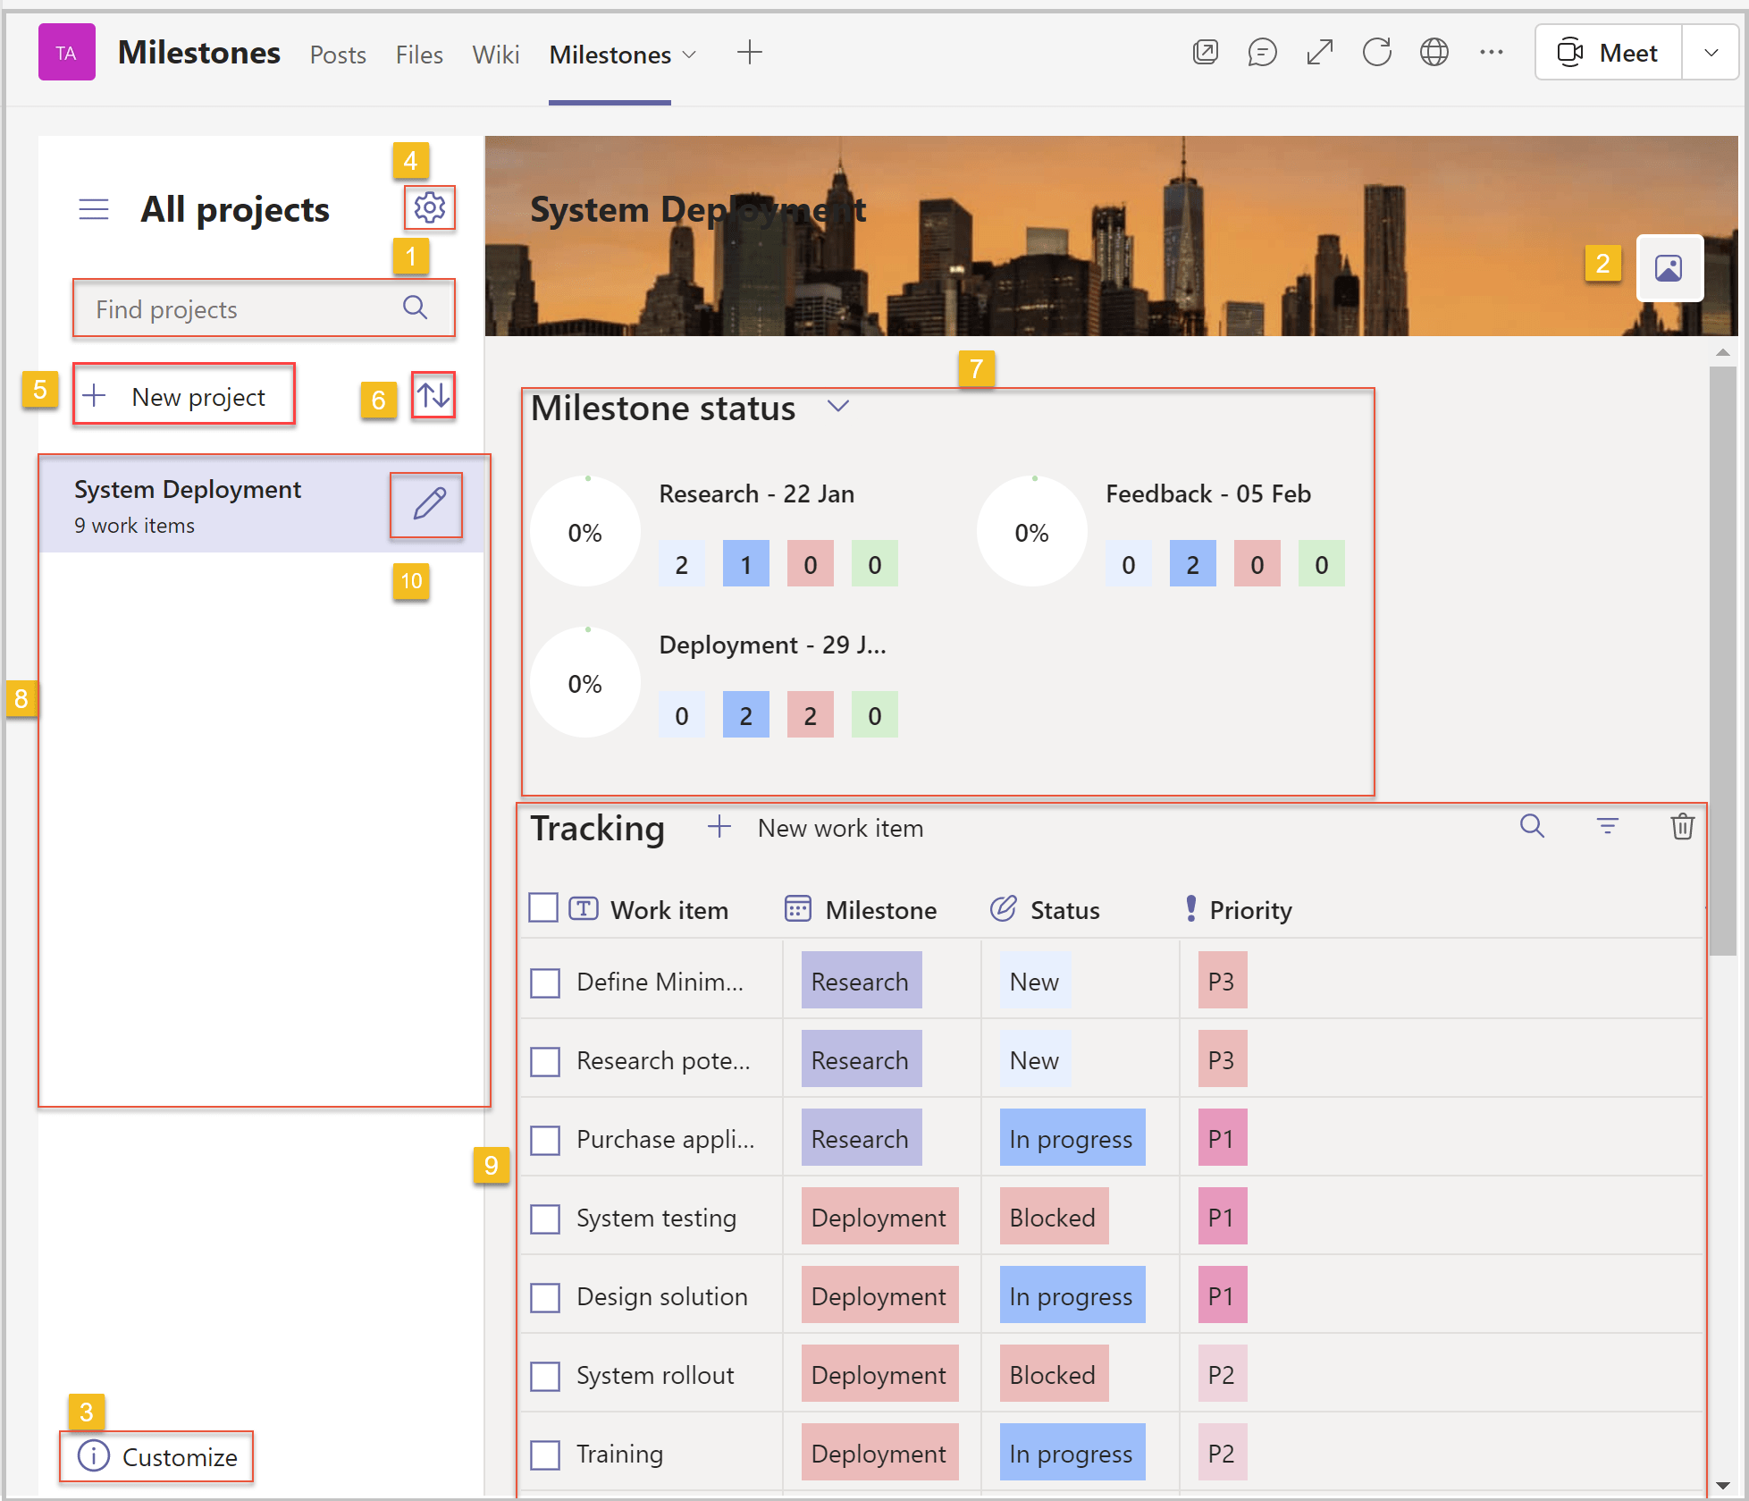This screenshot has width=1749, height=1501.
Task: Select all work items checkbox
Action: pyautogui.click(x=543, y=907)
